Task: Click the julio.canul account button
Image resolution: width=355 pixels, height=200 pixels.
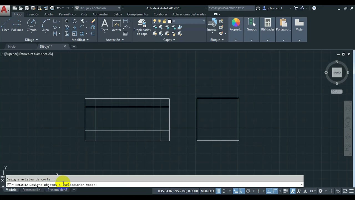Action: (x=275, y=8)
